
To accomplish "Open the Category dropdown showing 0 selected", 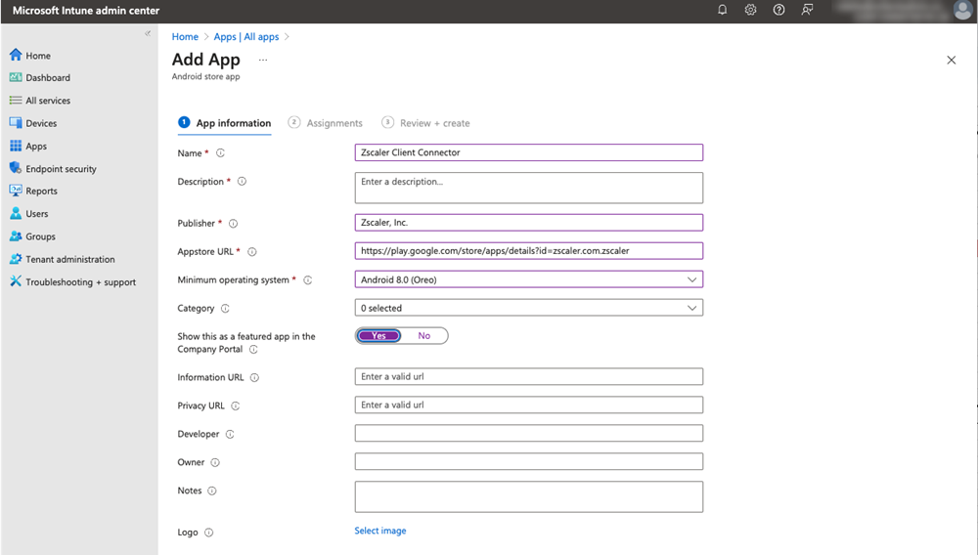I will [x=529, y=308].
